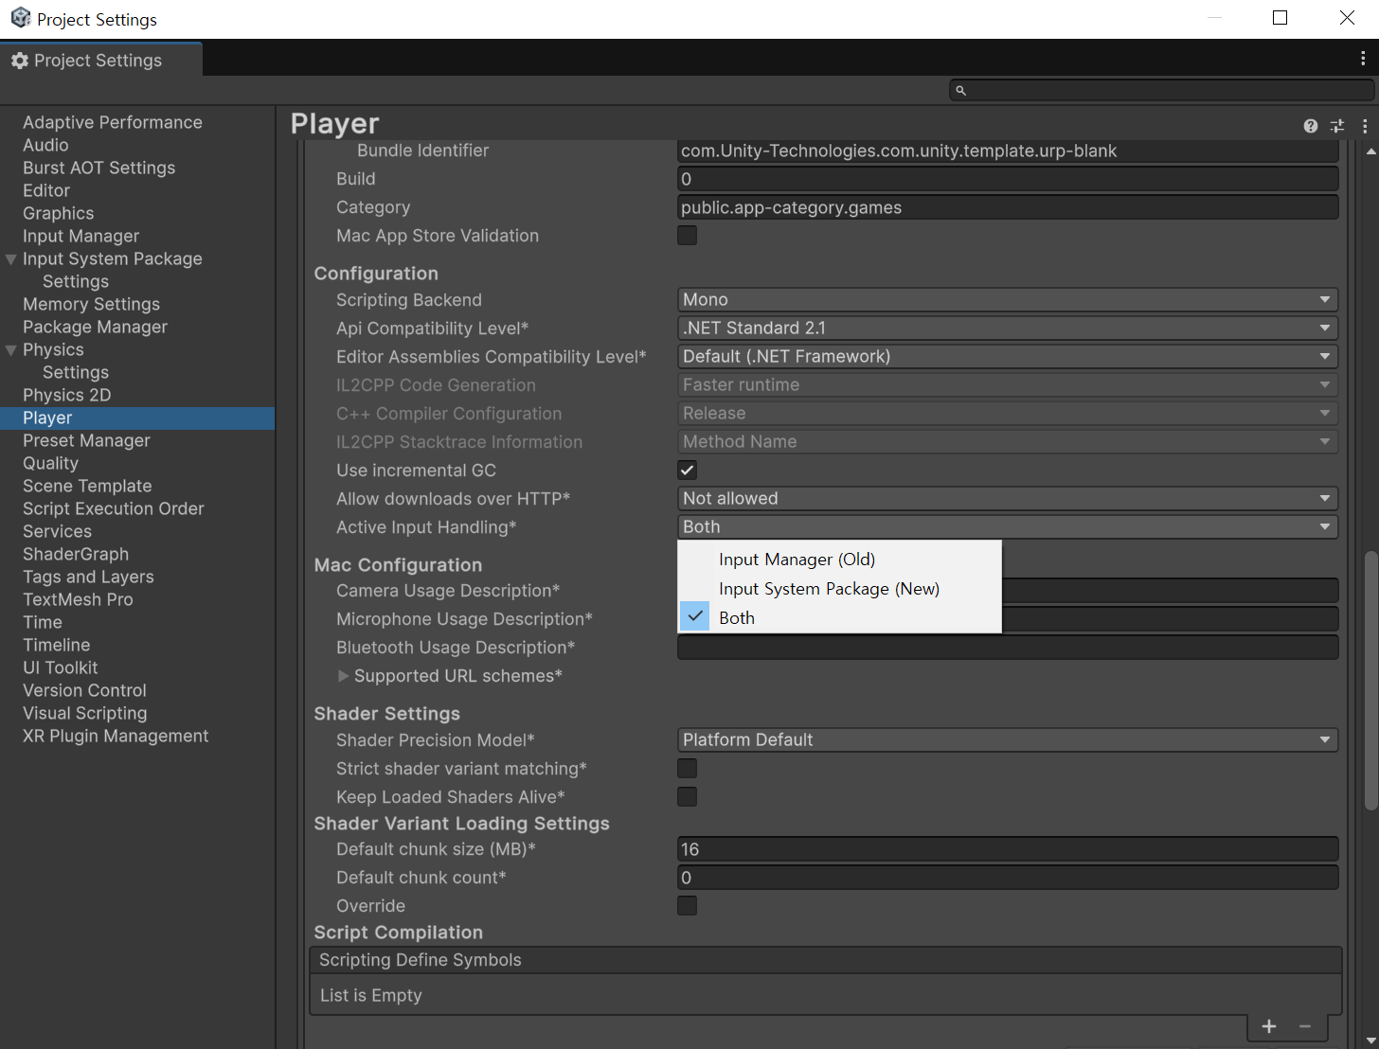Click Default chunk count field

coord(1008,878)
